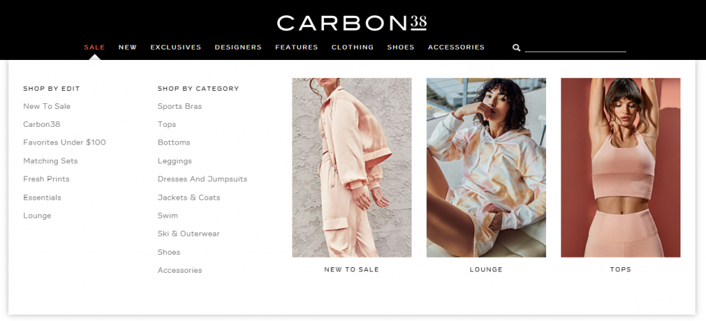Screen dimensions: 706x321
Task: Open the NEW menu item
Action: [128, 48]
